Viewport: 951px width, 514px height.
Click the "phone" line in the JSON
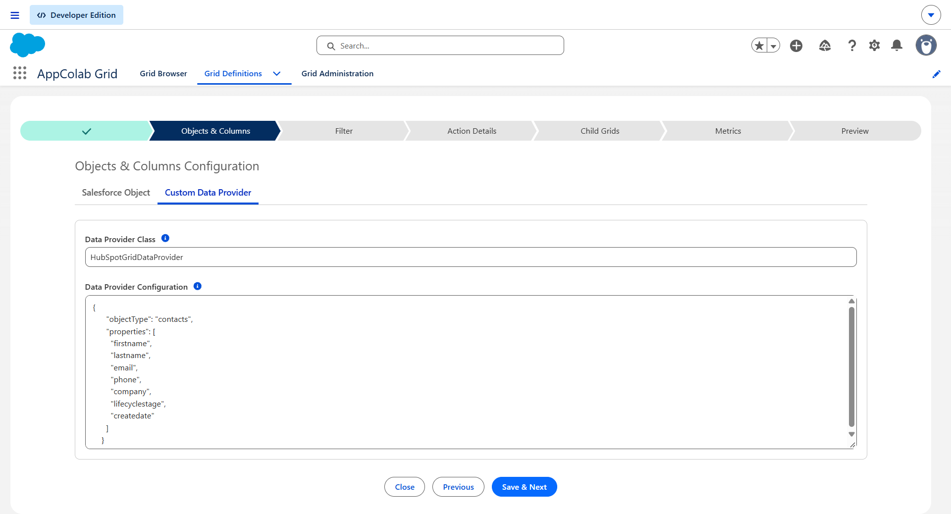click(x=126, y=380)
